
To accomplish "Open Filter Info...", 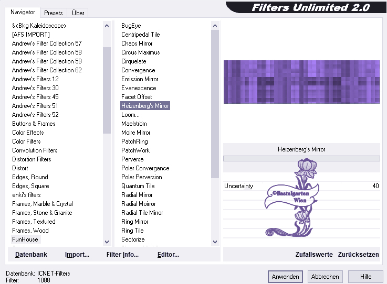I will tap(122, 255).
